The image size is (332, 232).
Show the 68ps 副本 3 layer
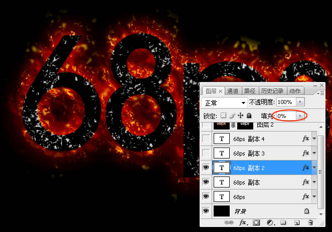coord(206,153)
